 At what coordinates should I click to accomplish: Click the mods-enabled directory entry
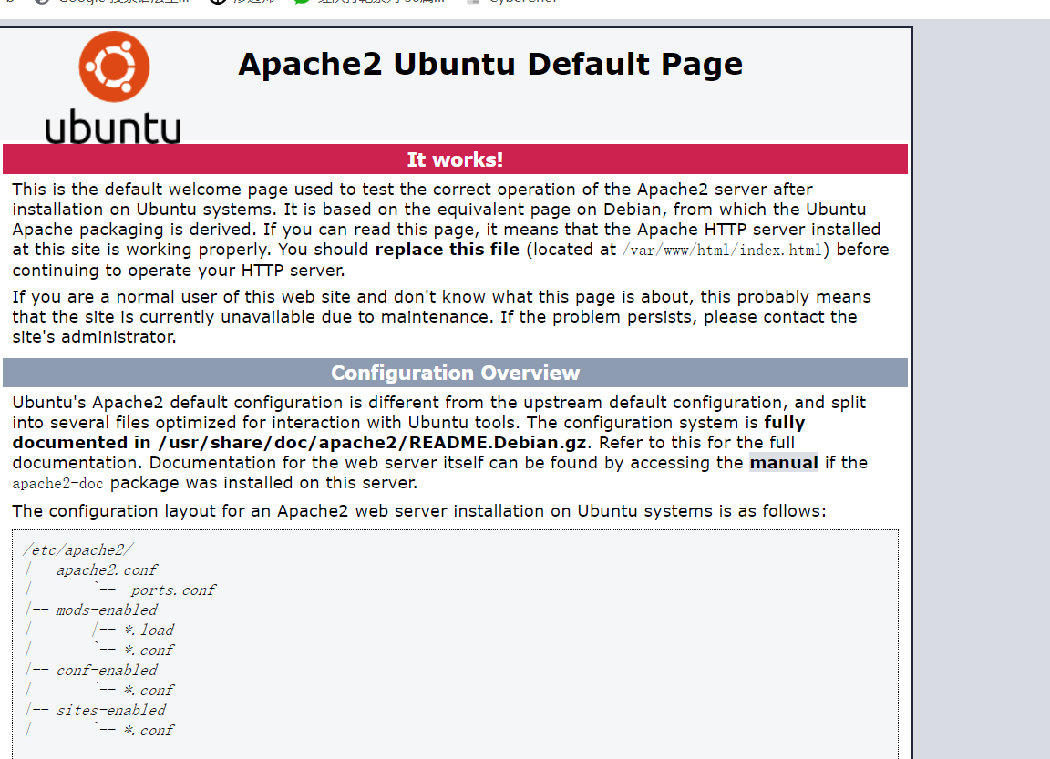click(x=107, y=610)
